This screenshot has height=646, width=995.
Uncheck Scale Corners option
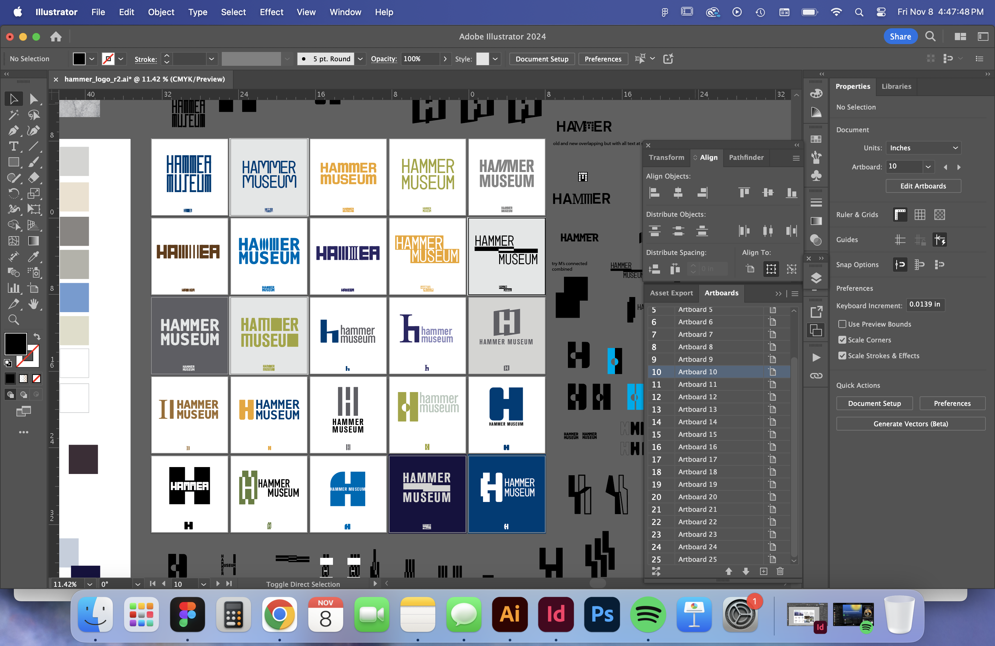click(842, 340)
